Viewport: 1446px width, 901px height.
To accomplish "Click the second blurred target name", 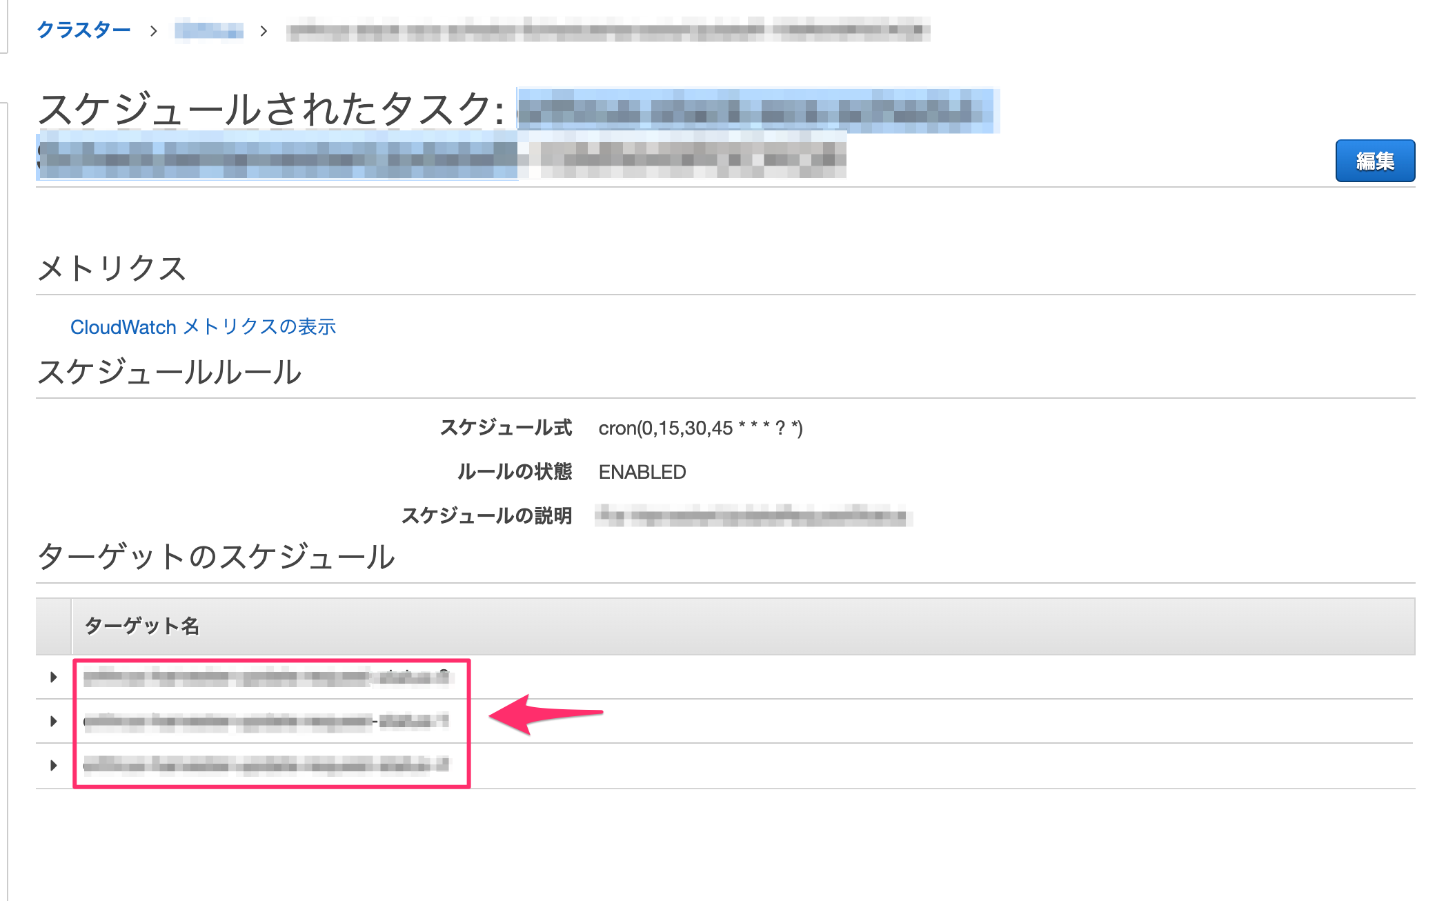I will pos(266,722).
